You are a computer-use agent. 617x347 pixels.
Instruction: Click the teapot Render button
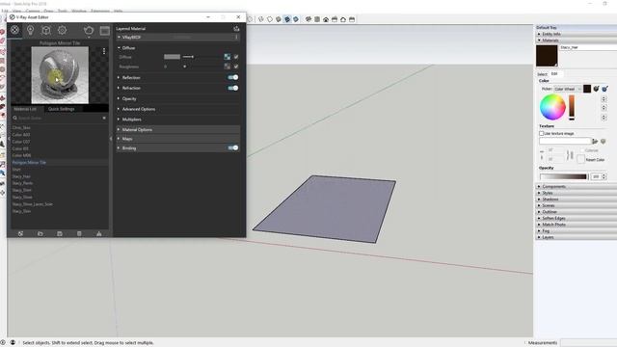89,30
